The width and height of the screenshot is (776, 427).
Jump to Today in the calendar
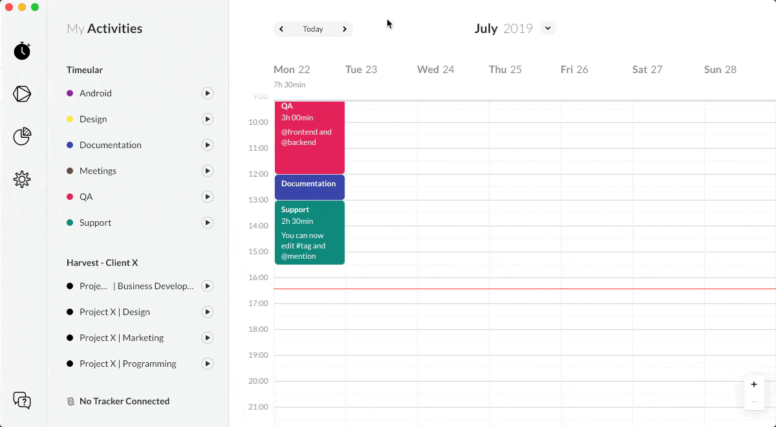[313, 29]
